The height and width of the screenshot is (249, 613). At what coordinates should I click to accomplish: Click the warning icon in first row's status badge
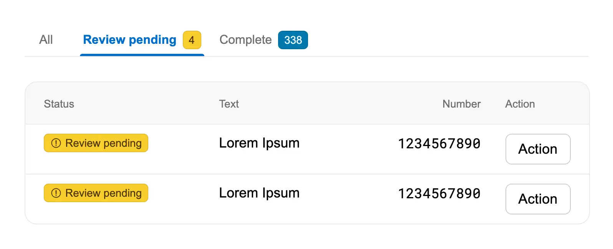click(x=56, y=143)
